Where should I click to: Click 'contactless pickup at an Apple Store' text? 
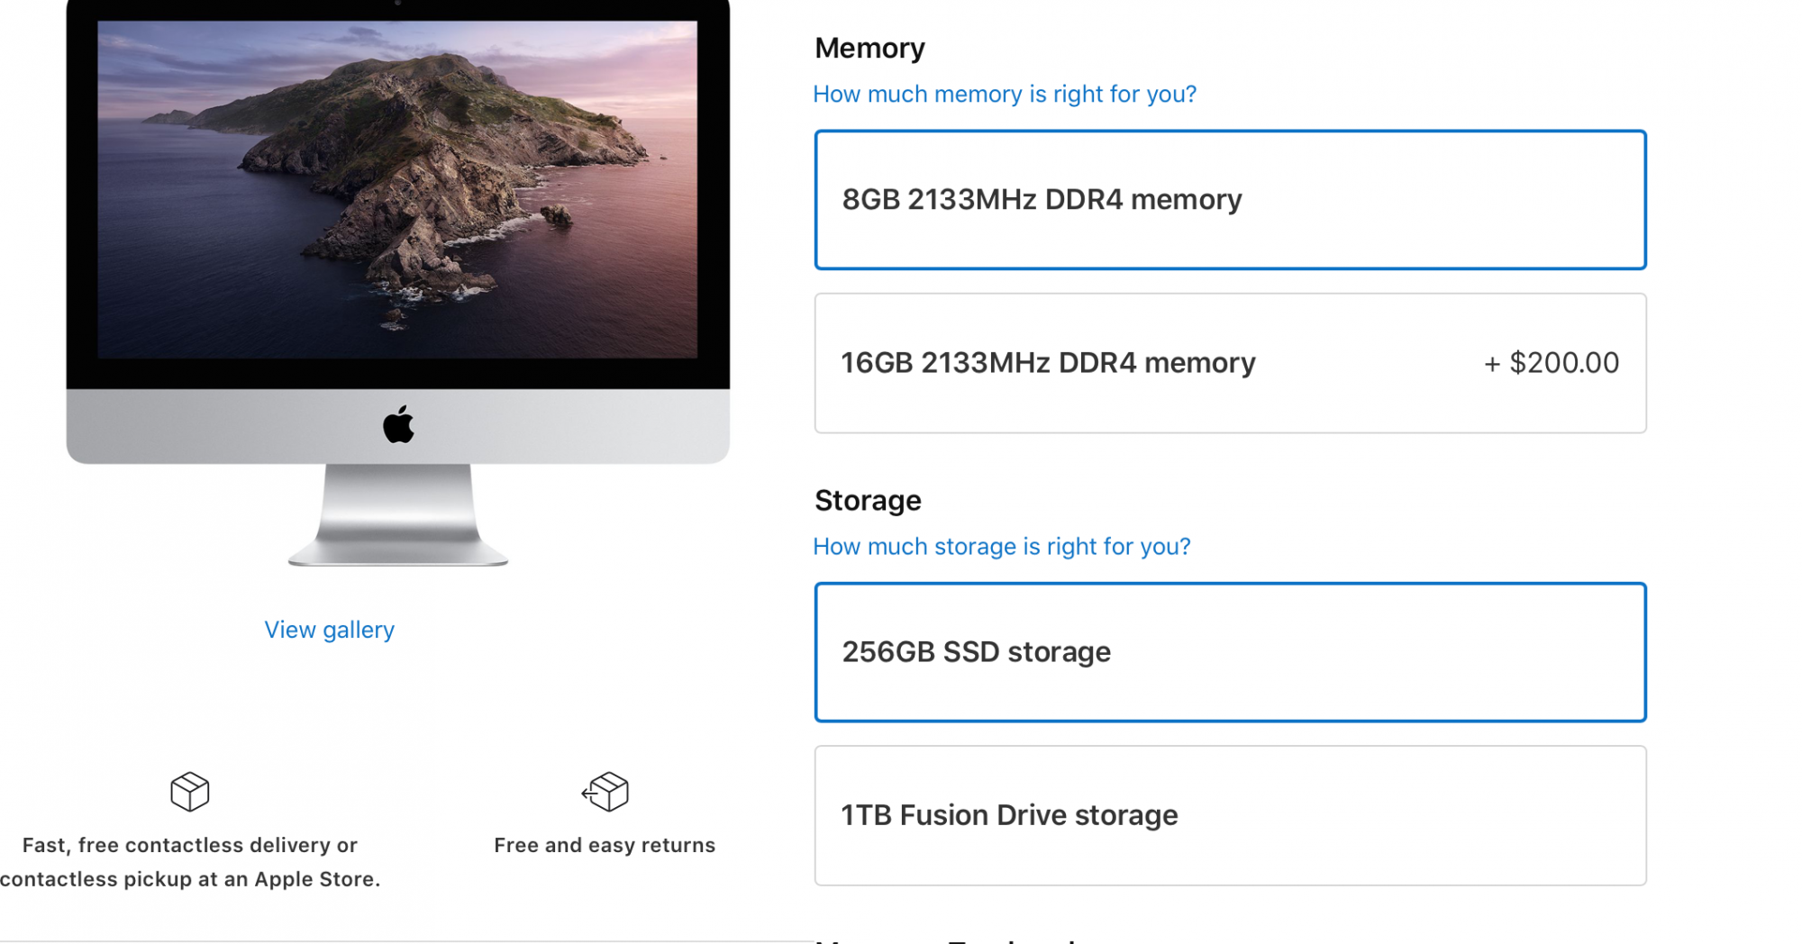coord(190,879)
